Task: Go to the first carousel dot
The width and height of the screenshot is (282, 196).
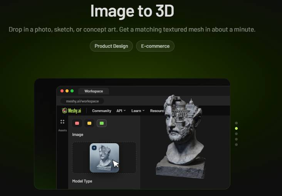Action: [x=236, y=123]
